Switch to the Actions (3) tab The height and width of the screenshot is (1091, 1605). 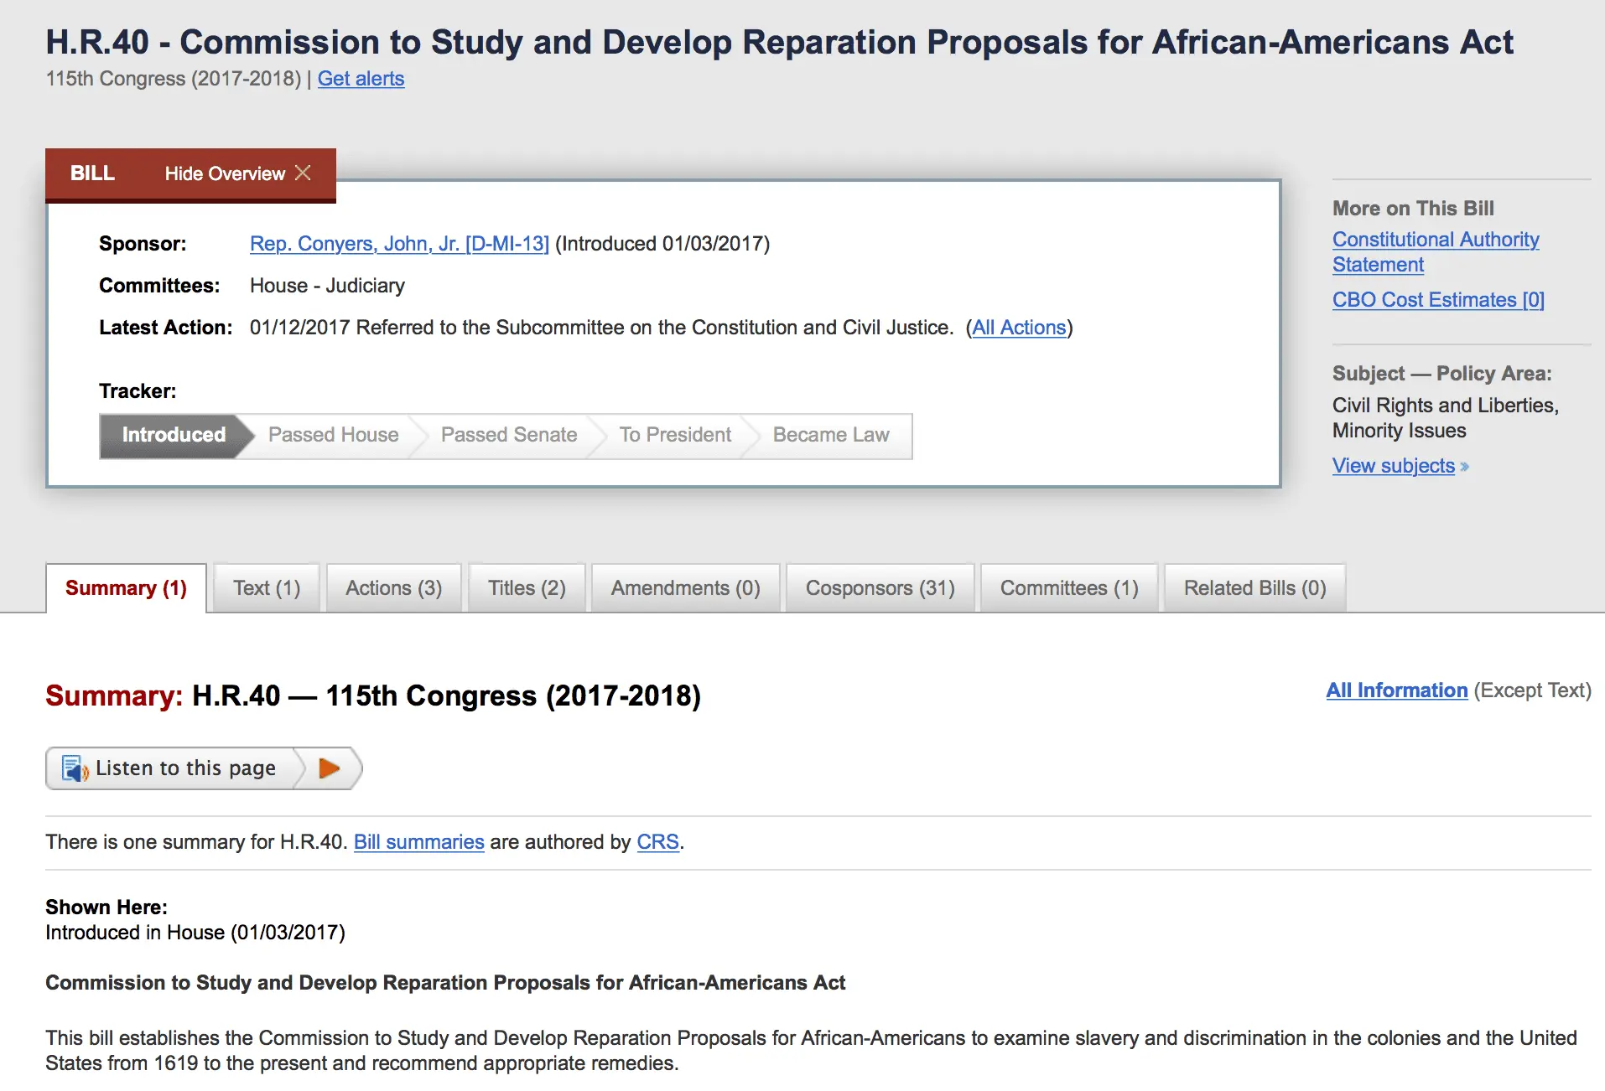coord(393,588)
